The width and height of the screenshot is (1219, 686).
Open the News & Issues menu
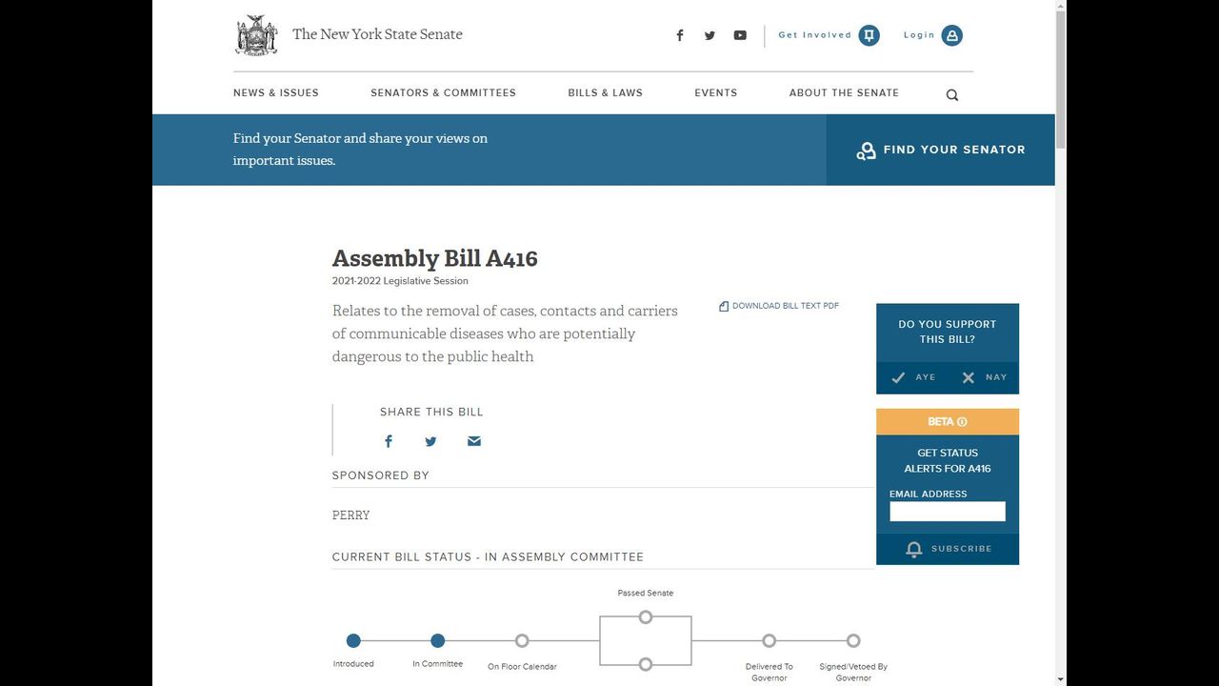coord(276,92)
